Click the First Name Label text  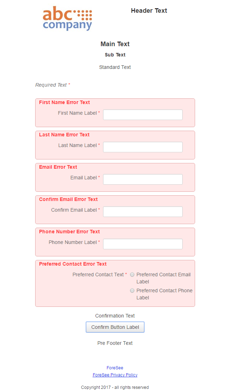point(77,113)
